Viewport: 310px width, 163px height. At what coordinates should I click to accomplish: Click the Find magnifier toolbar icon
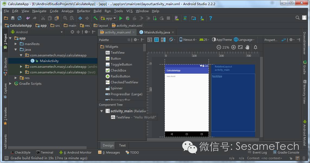(65, 18)
